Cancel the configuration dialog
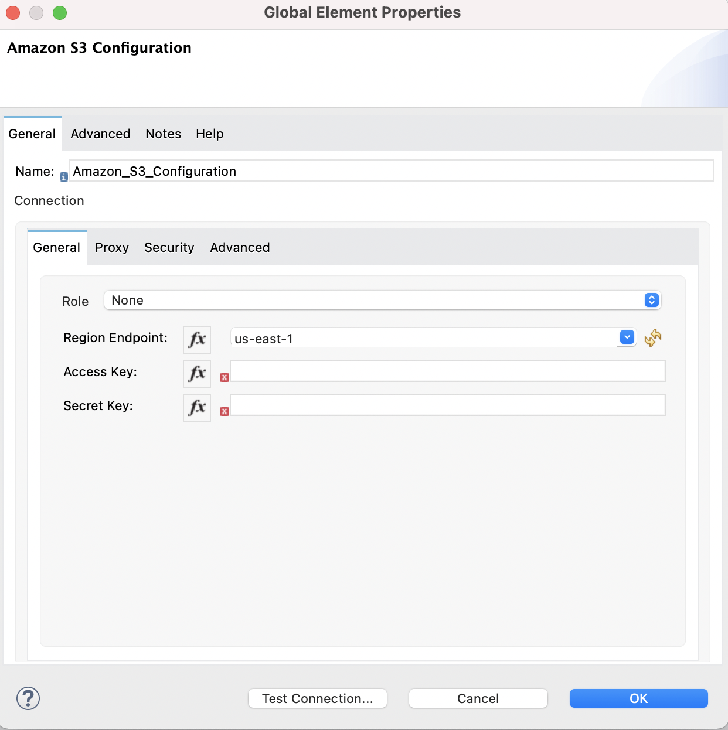This screenshot has height=730, width=728. point(478,698)
